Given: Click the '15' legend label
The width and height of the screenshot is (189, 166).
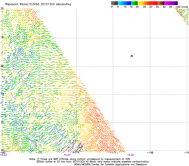Looking at the screenshot, I should pos(131,7).
